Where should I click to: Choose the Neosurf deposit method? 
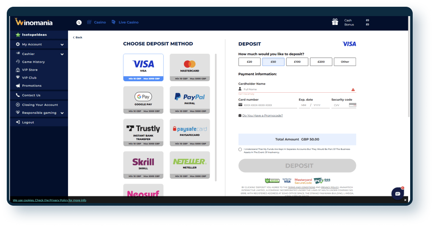143,190
